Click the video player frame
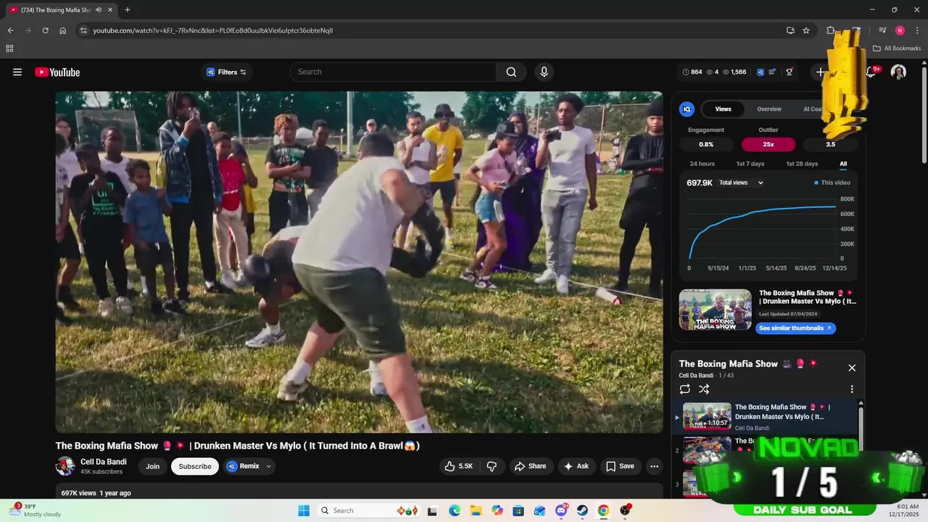The height and width of the screenshot is (522, 928). tap(359, 262)
